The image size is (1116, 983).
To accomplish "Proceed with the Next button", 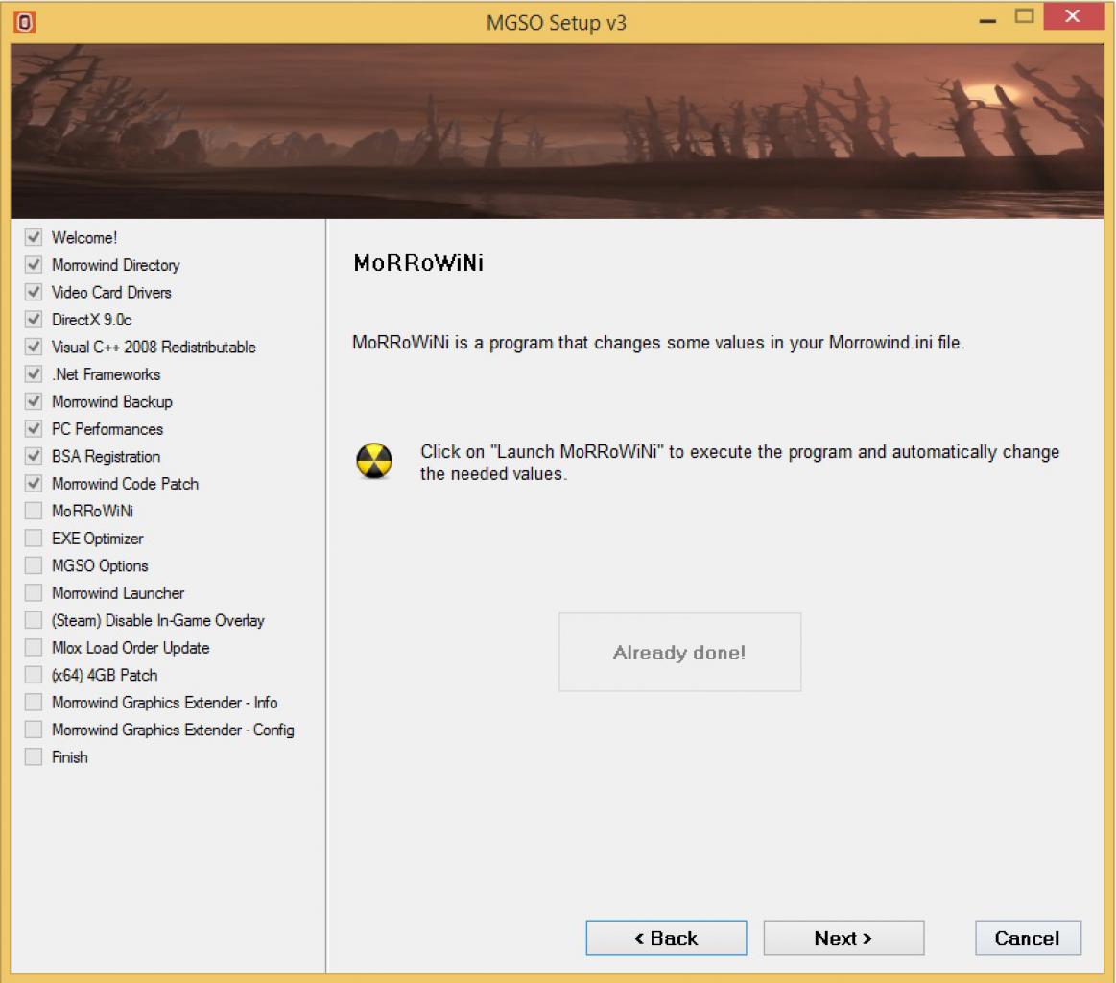I will click(x=843, y=938).
